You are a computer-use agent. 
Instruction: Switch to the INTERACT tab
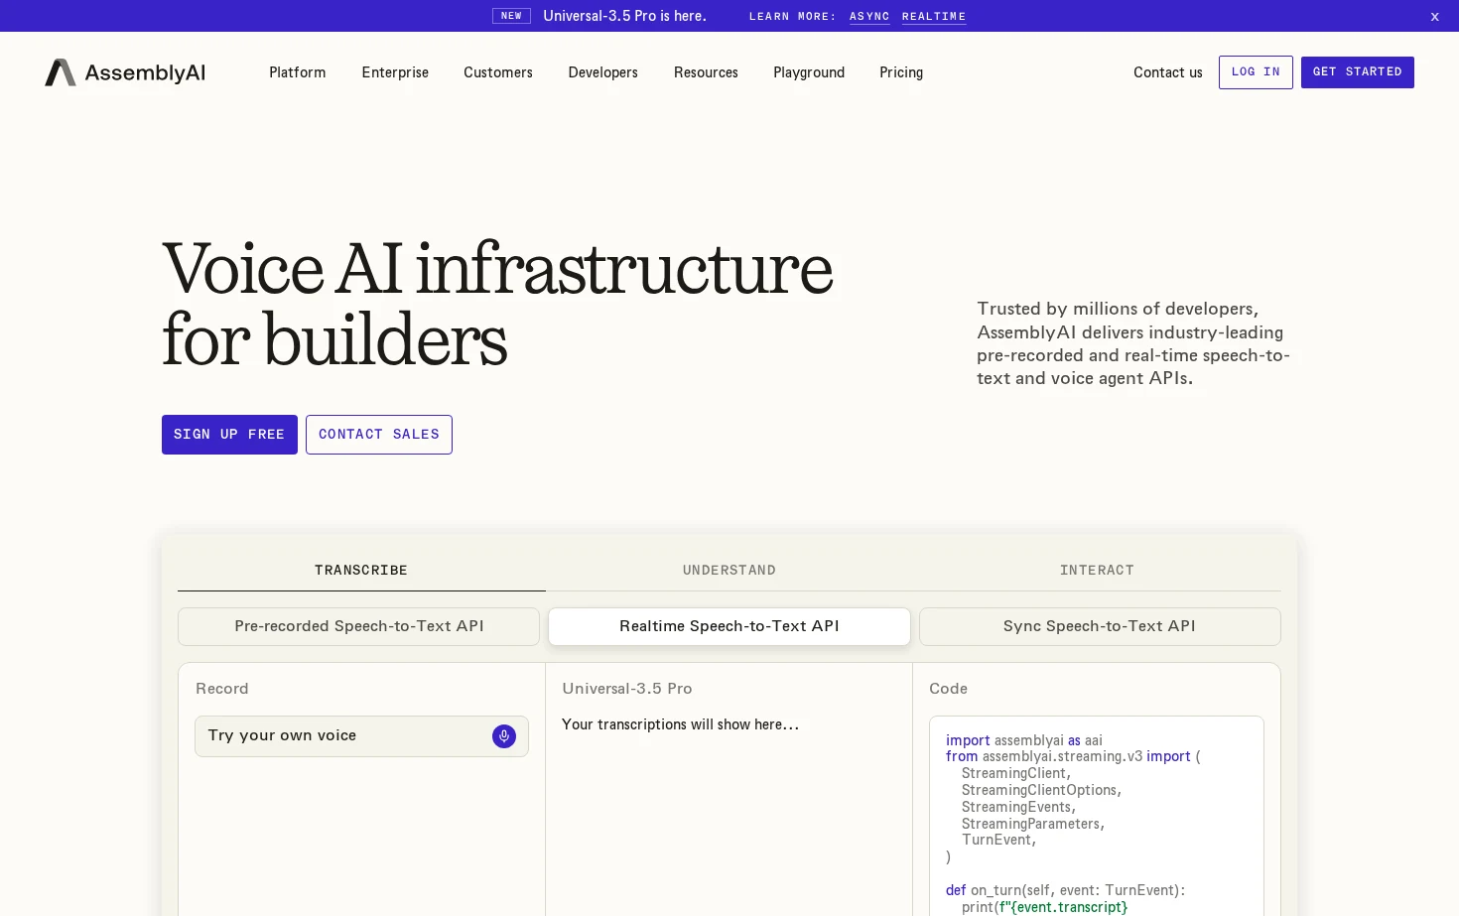(x=1097, y=571)
